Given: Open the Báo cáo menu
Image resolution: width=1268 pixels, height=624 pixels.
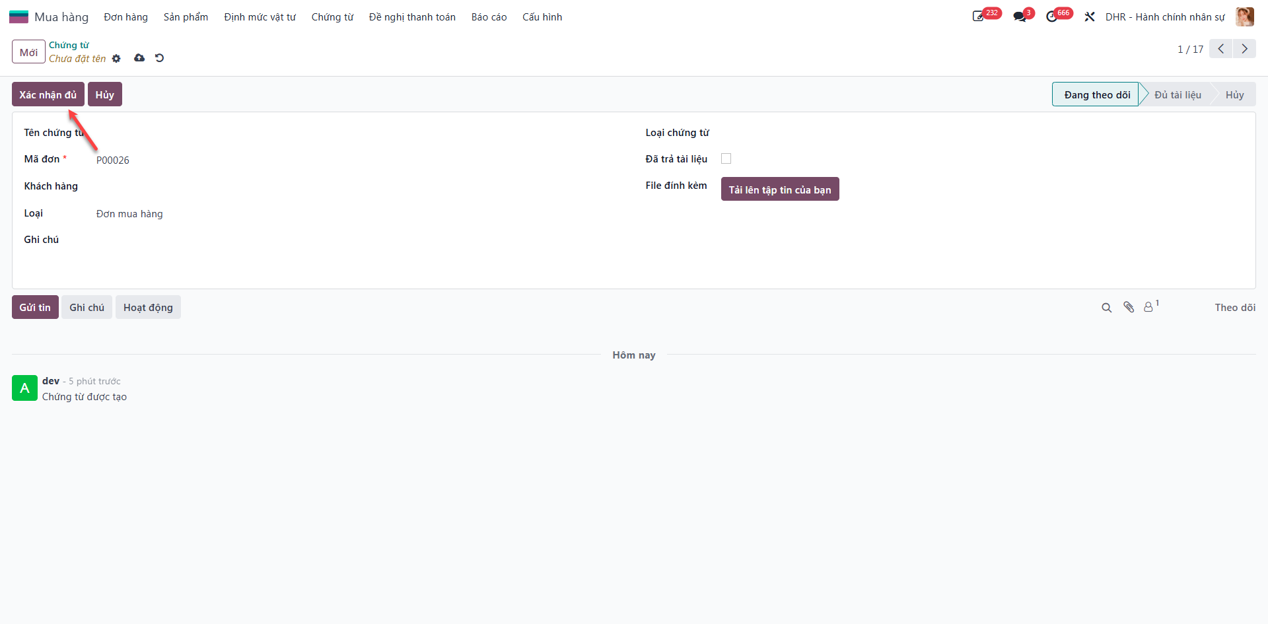Looking at the screenshot, I should pos(489,17).
